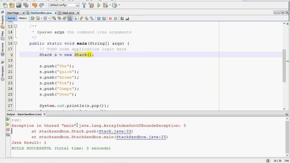Click Find Next Occurrence icon
The image size is (290, 163).
(x=64, y=18)
